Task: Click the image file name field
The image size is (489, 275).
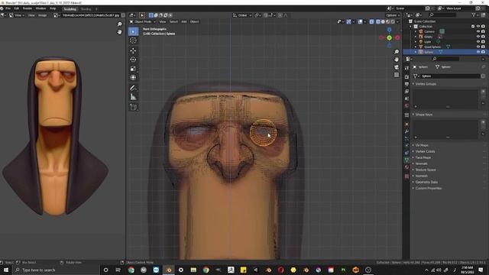Action: [91, 15]
